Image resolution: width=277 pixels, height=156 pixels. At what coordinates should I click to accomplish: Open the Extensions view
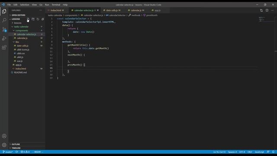(x=4, y=47)
